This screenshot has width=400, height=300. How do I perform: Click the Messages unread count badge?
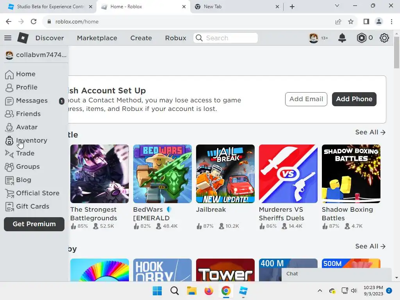(x=61, y=101)
